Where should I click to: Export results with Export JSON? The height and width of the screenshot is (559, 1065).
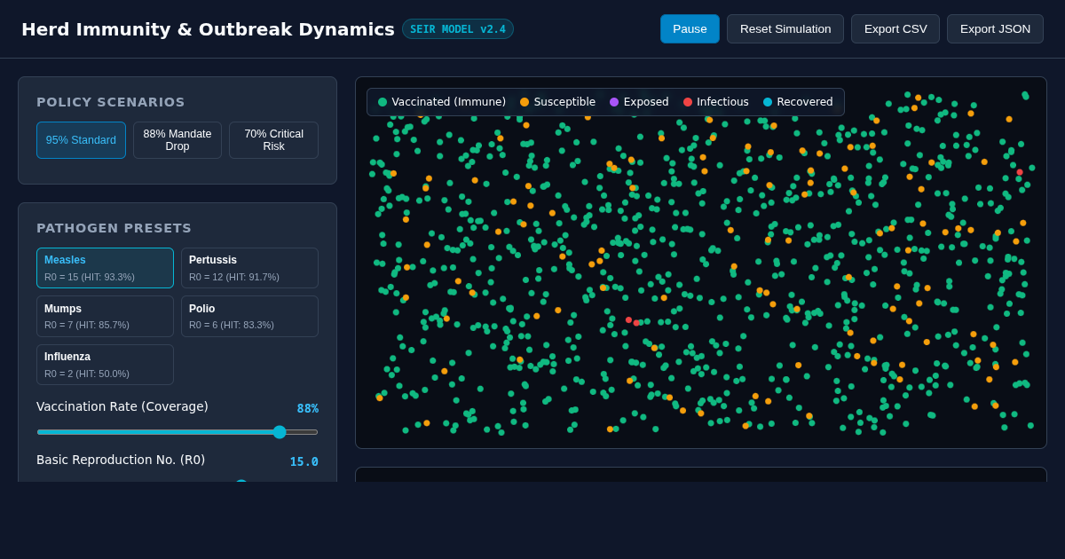[995, 28]
